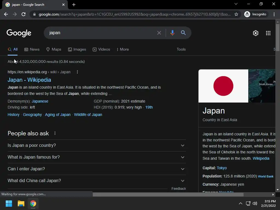
Task: Open the network status tray icon
Action: (248, 203)
